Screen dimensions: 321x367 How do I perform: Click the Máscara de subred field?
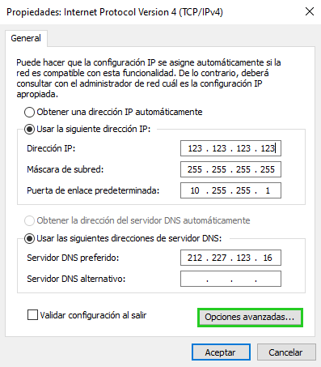click(x=230, y=169)
